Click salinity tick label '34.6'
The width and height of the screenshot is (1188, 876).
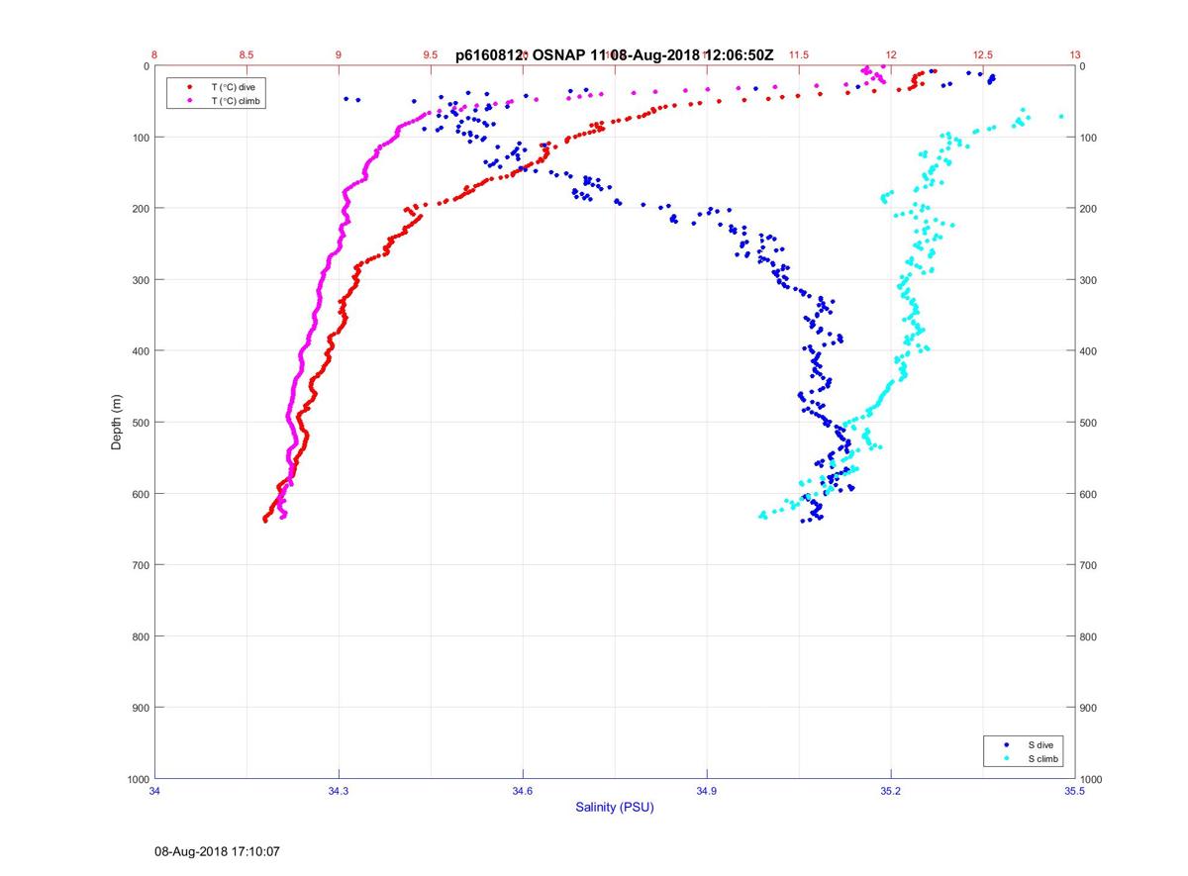[523, 791]
